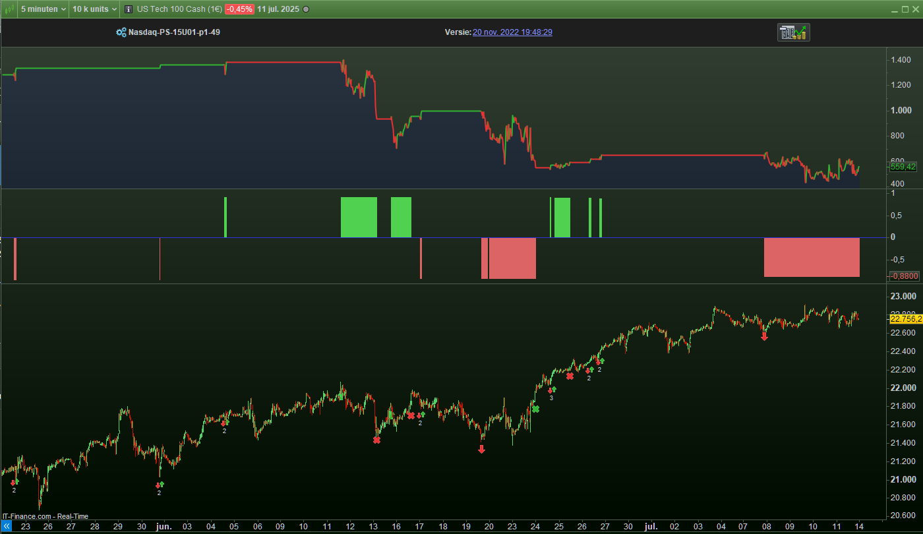Click the red cross marker below June 13 low
This screenshot has width=923, height=534.
376,440
